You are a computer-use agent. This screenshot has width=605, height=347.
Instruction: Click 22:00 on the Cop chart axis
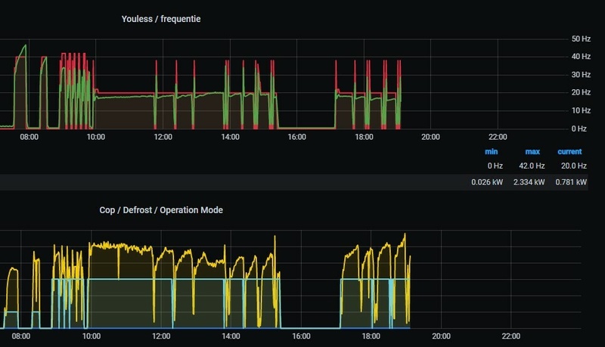(x=511, y=336)
